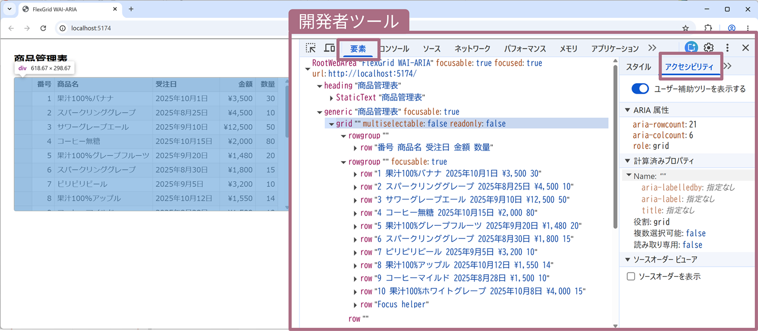Open DevTools settings gear
This screenshot has width=758, height=331.
point(709,48)
